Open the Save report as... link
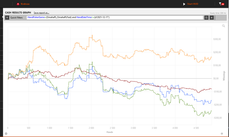229x137 pixels. click(x=42, y=13)
